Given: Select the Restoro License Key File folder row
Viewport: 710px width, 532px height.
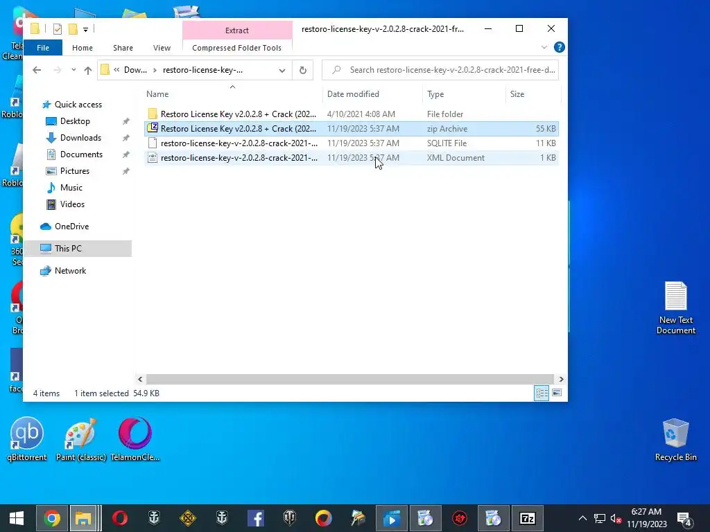Looking at the screenshot, I should [352, 114].
